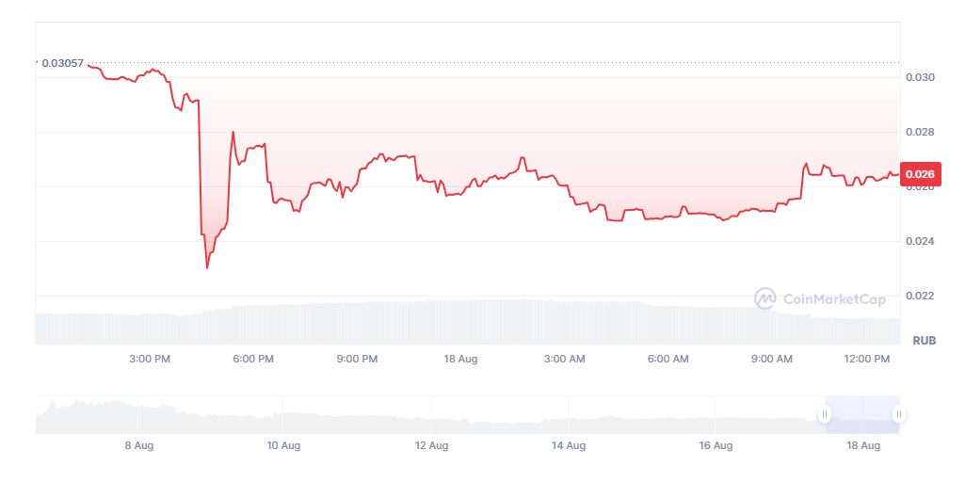Click the 3:00 PM time axis label
965x482 pixels.
pyautogui.click(x=150, y=359)
